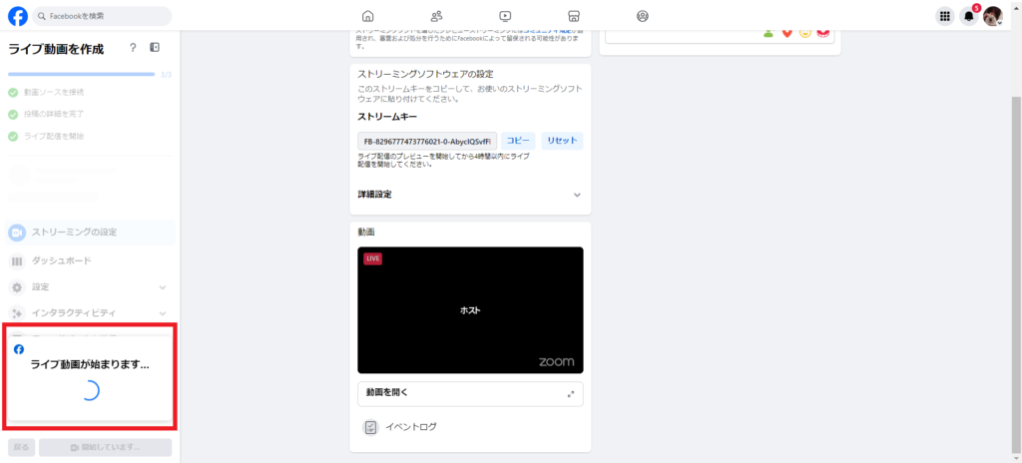Open the apps grid menu icon

point(944,16)
